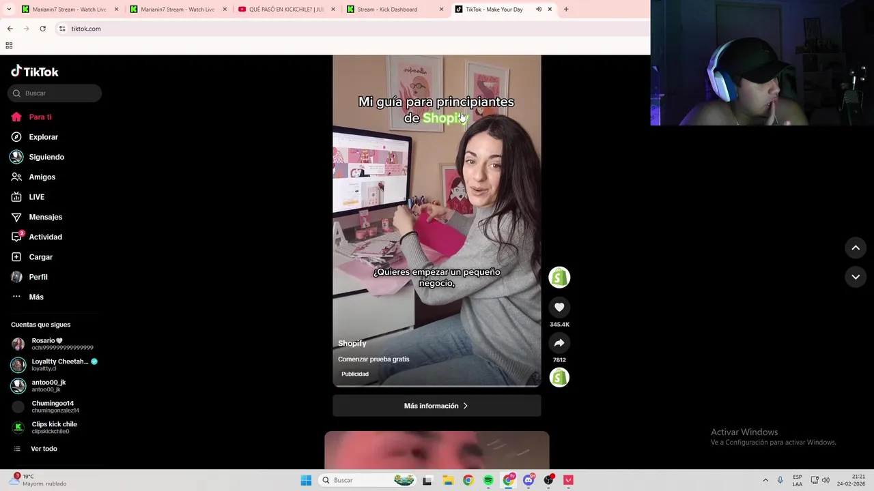The width and height of the screenshot is (874, 491).
Task: Like the Shopify video with heart icon
Action: 559,307
